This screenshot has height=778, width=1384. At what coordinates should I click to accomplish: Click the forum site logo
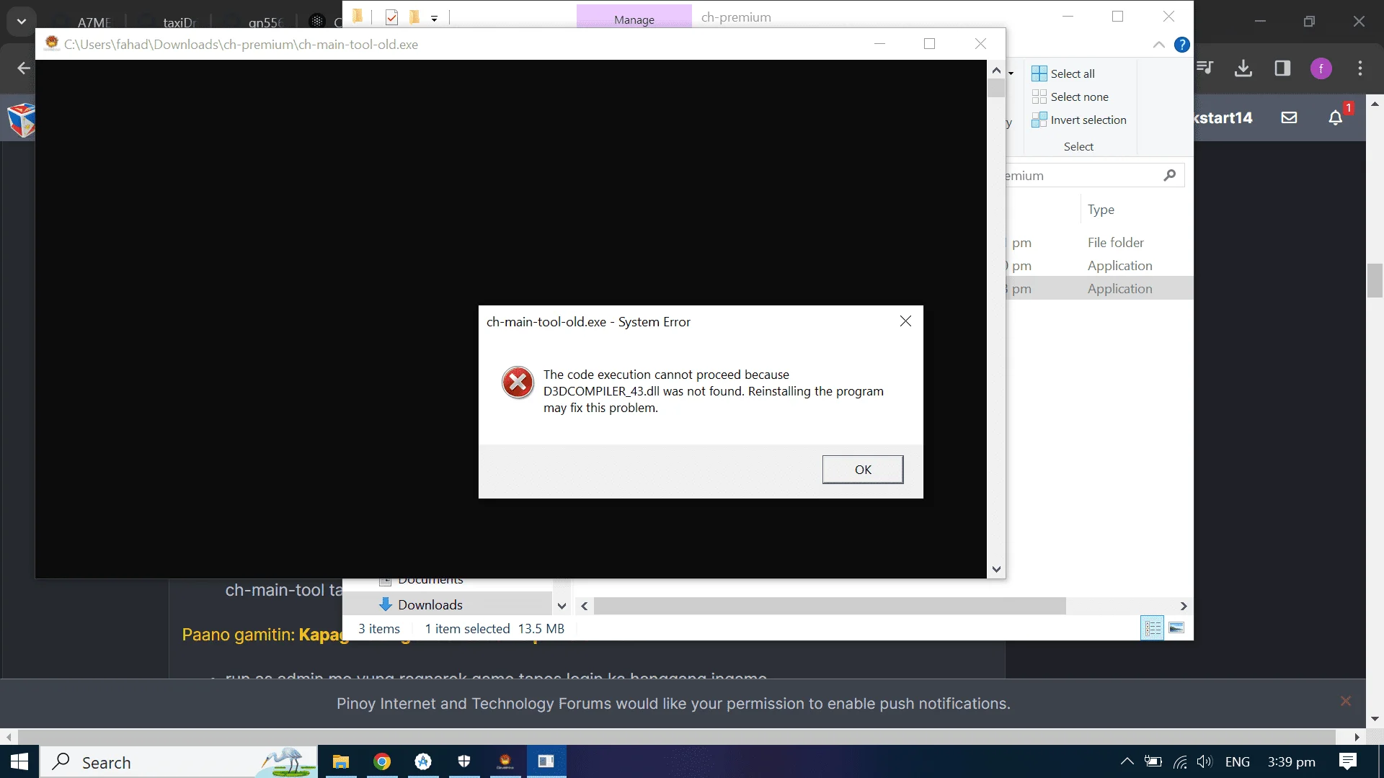21,119
